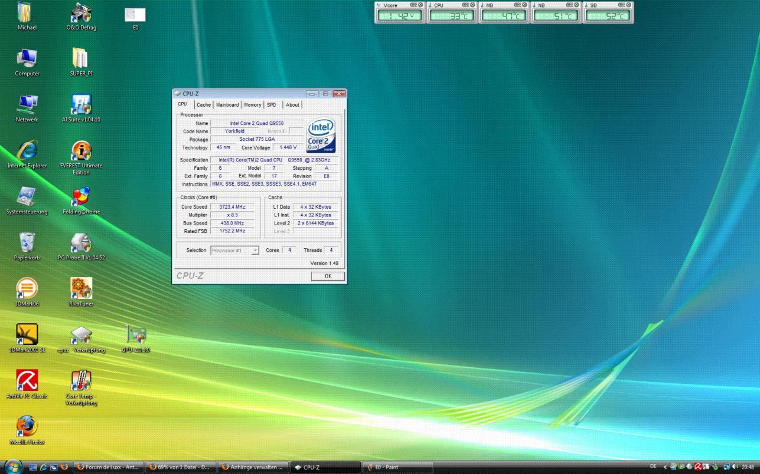This screenshot has width=760, height=474.
Task: Launch the O&O Defrag desktop shortcut
Action: 81,16
